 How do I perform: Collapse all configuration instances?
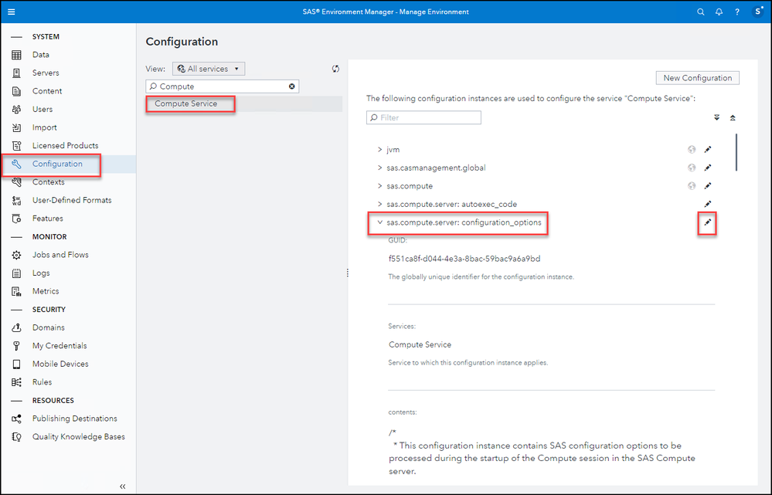coord(733,118)
